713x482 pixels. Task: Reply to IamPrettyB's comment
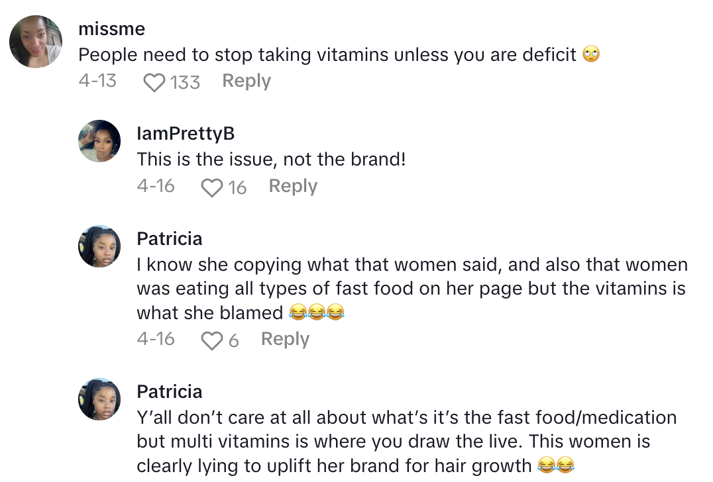(293, 187)
